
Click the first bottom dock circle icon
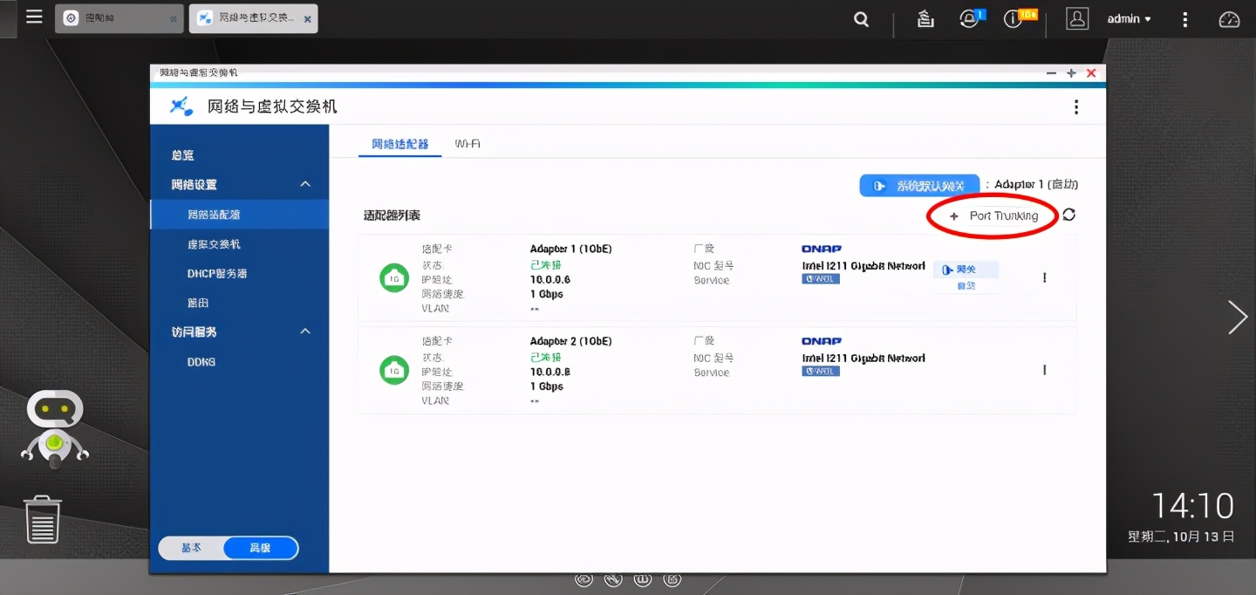(584, 579)
